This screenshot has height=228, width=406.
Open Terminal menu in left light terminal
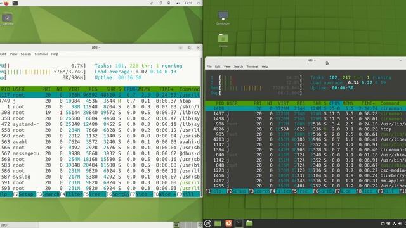(x=41, y=54)
